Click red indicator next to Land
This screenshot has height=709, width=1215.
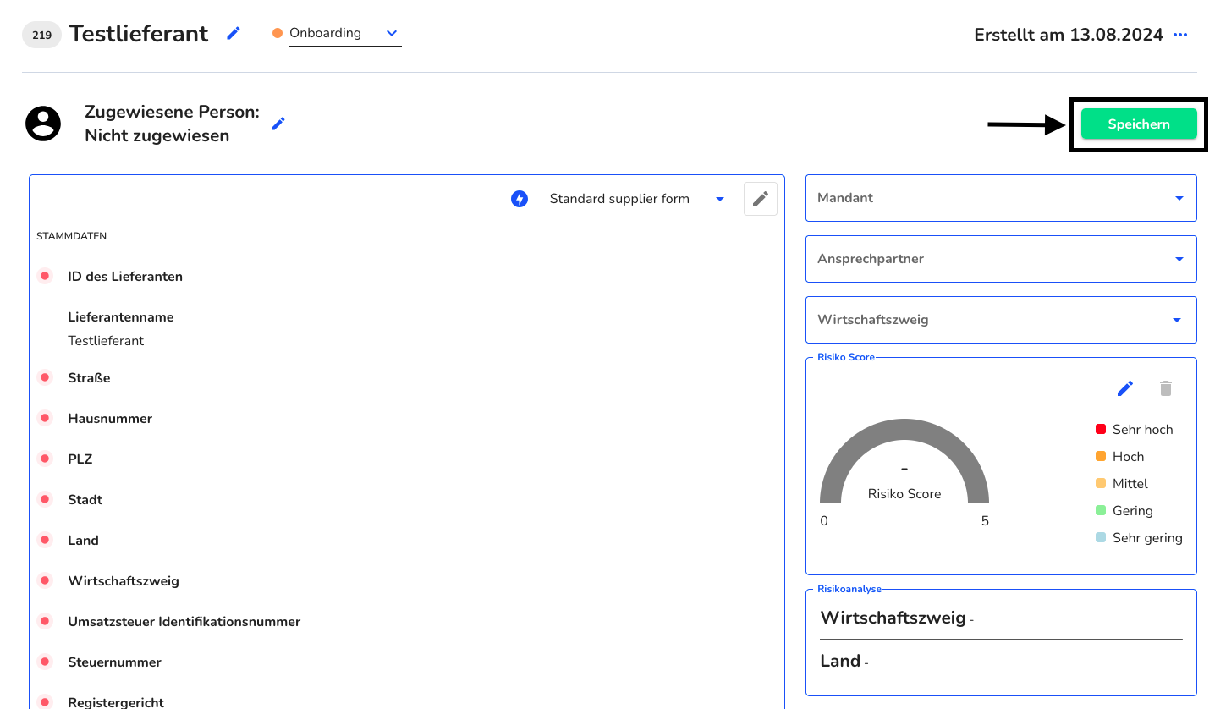45,540
